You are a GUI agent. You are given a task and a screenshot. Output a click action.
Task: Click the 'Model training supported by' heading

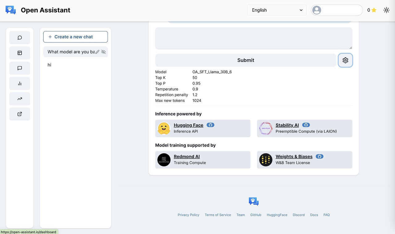[x=185, y=145]
